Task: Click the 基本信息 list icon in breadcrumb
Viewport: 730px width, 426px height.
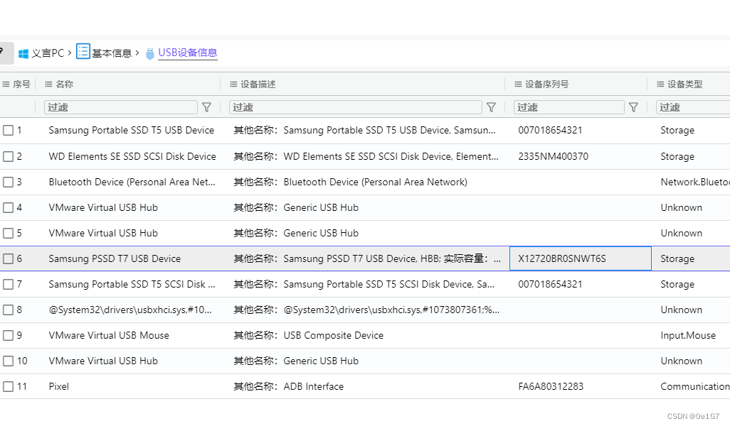Action: [83, 51]
